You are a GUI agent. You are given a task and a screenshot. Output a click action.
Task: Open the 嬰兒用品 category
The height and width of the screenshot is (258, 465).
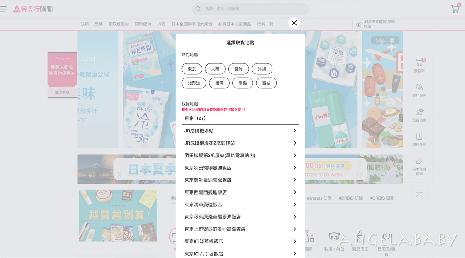pyautogui.click(x=360, y=241)
